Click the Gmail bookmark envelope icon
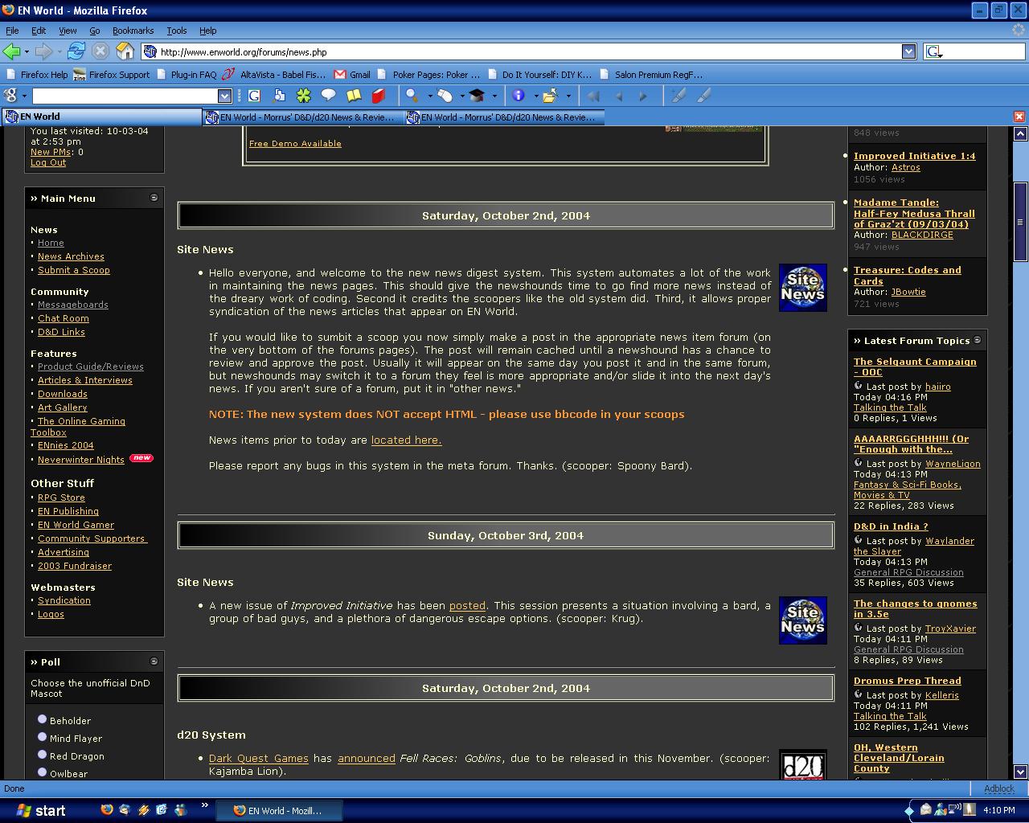This screenshot has height=823, width=1029. click(340, 75)
